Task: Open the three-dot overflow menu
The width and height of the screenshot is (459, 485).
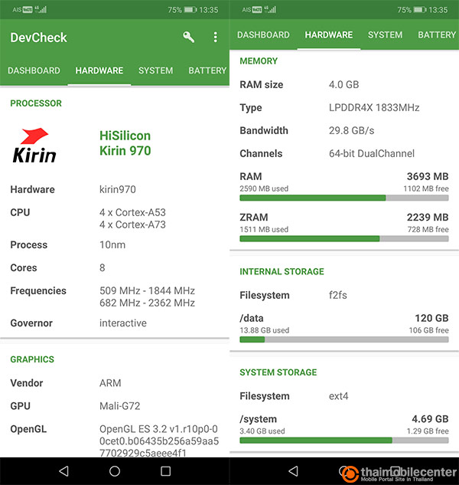Action: click(x=215, y=37)
